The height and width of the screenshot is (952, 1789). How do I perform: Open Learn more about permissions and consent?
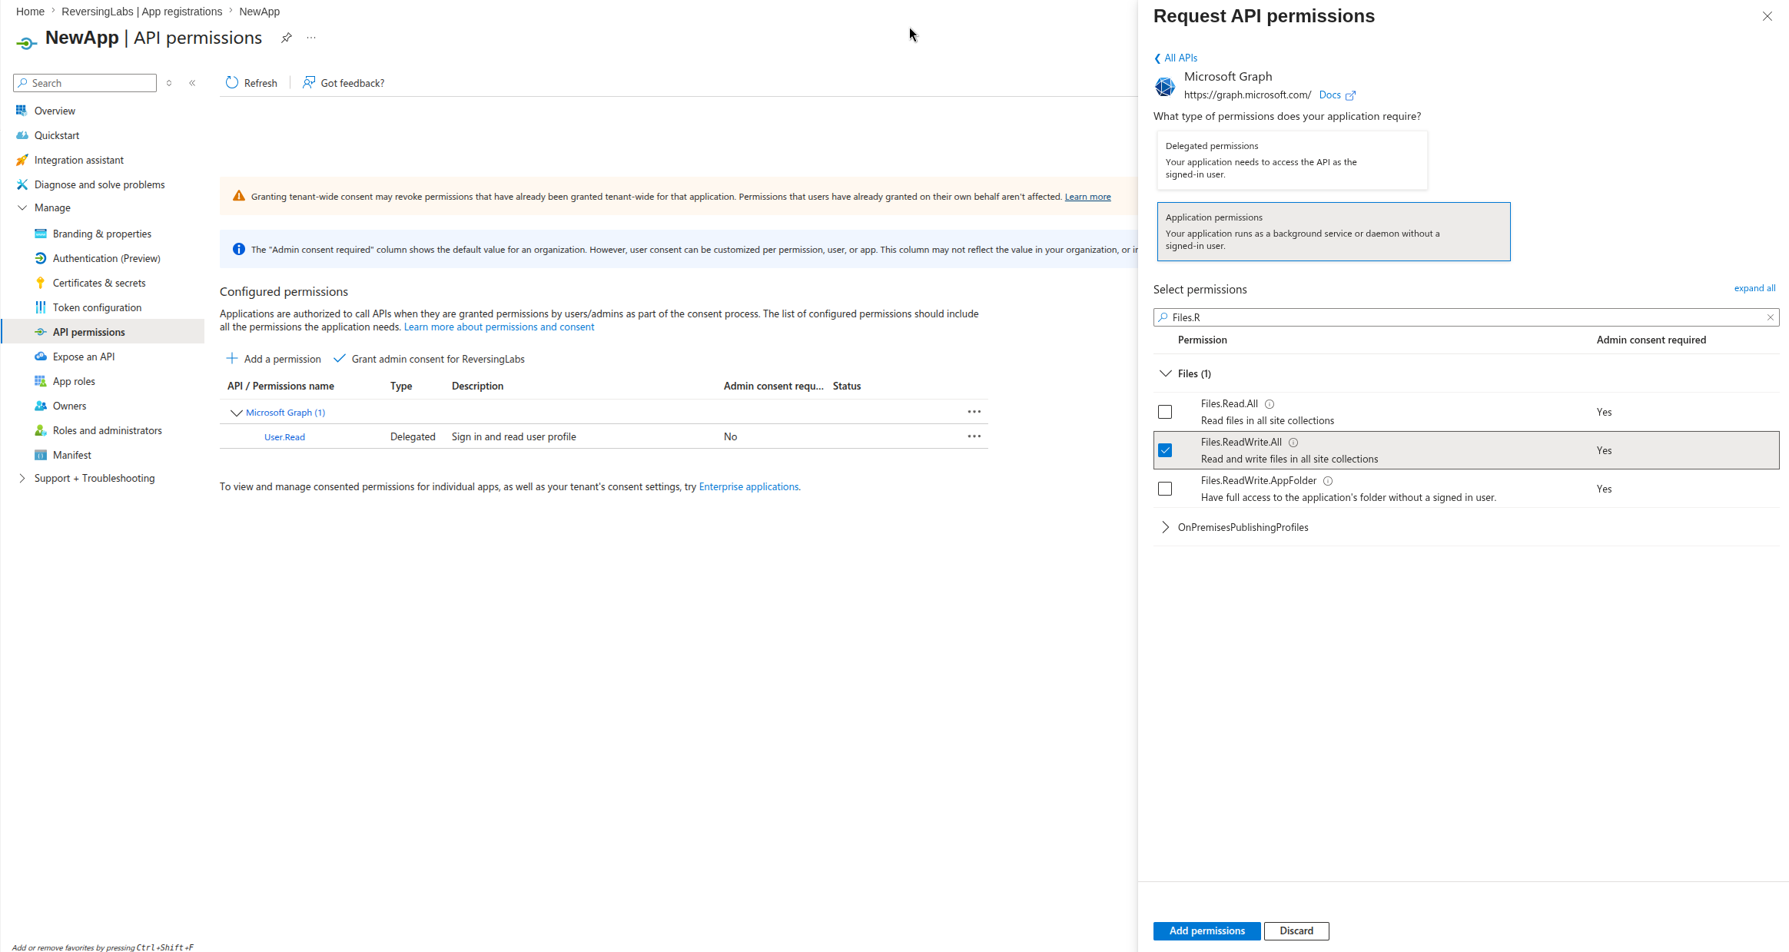(499, 327)
